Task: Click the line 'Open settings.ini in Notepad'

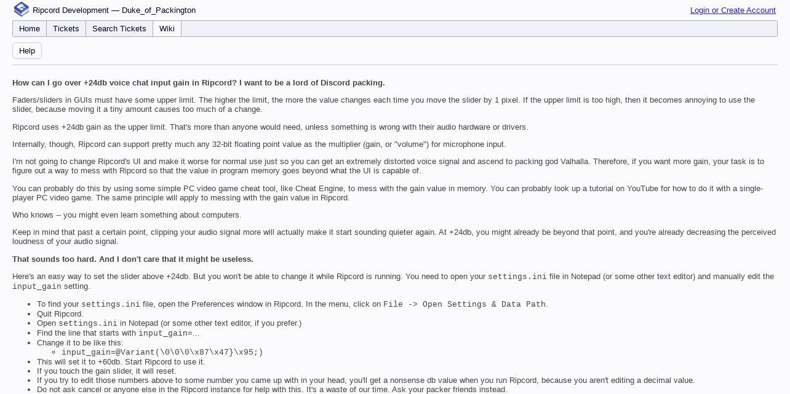Action: pyautogui.click(x=169, y=323)
